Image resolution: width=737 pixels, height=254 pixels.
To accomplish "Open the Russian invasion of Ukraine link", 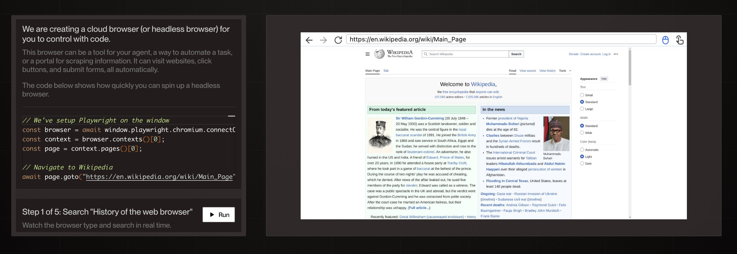I will coord(536,194).
